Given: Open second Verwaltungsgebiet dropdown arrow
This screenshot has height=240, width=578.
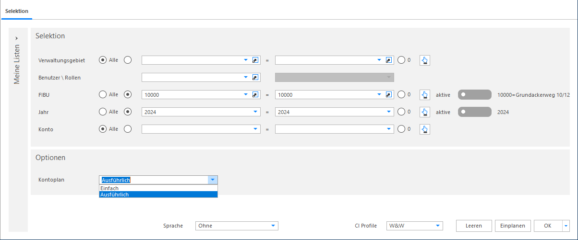Looking at the screenshot, I should [379, 60].
